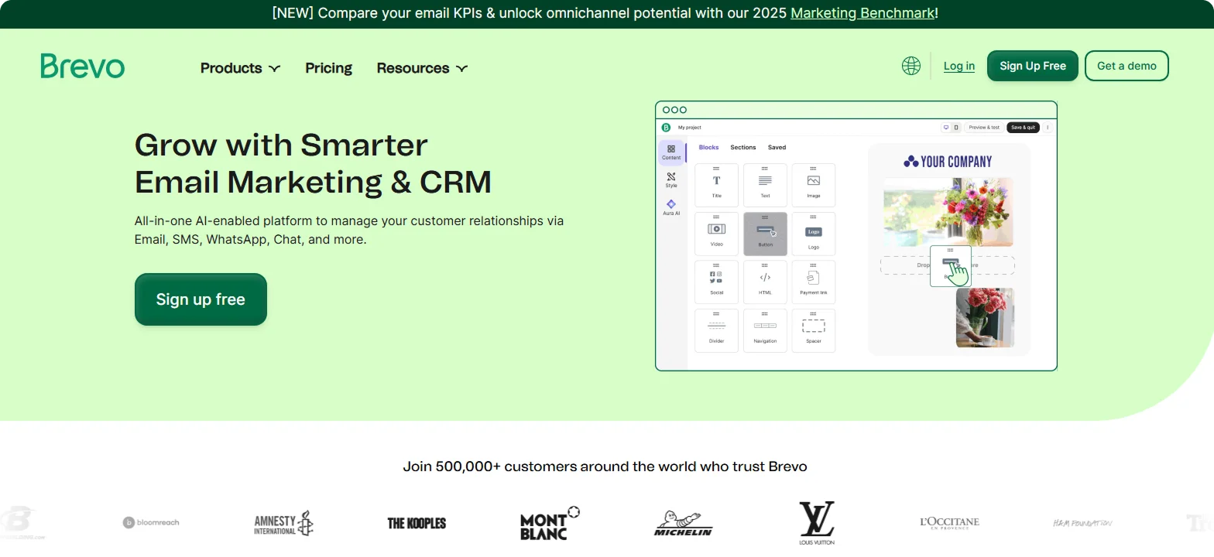Click the Louis Vuitton logo
Image resolution: width=1214 pixels, height=557 pixels.
817,523
